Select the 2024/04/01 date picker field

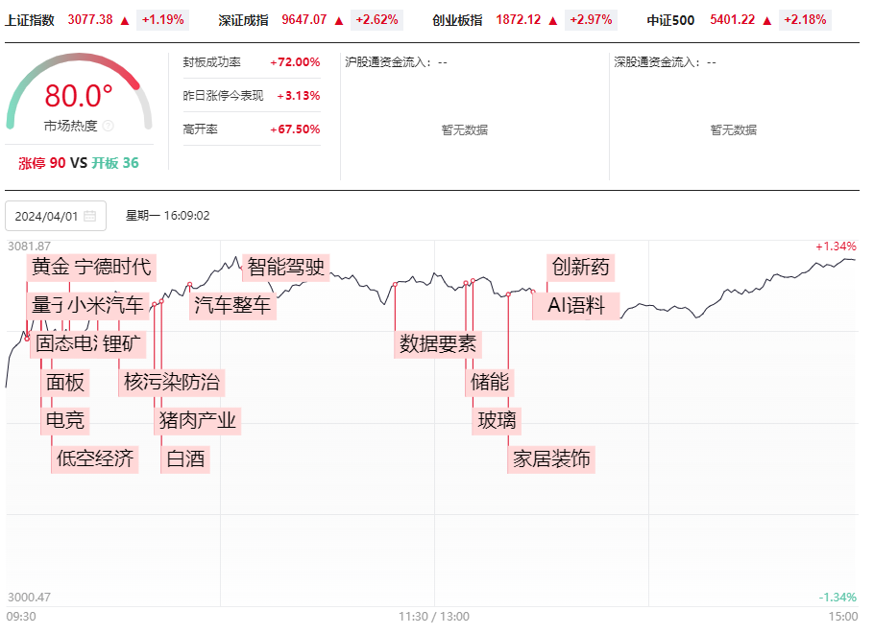coord(56,216)
